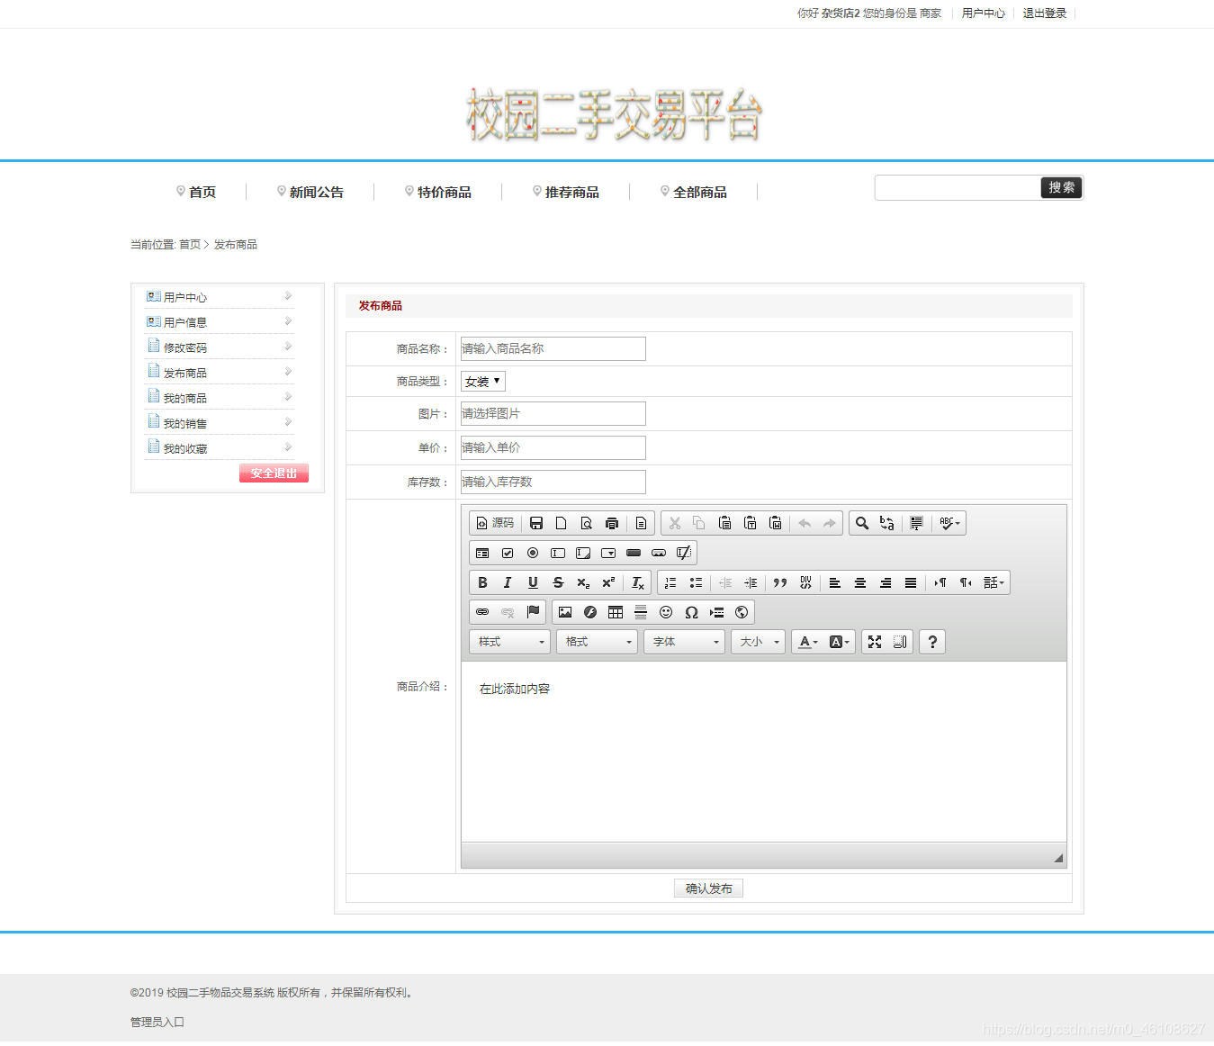
Task: Open the 格式 format dropdown
Action: (598, 642)
